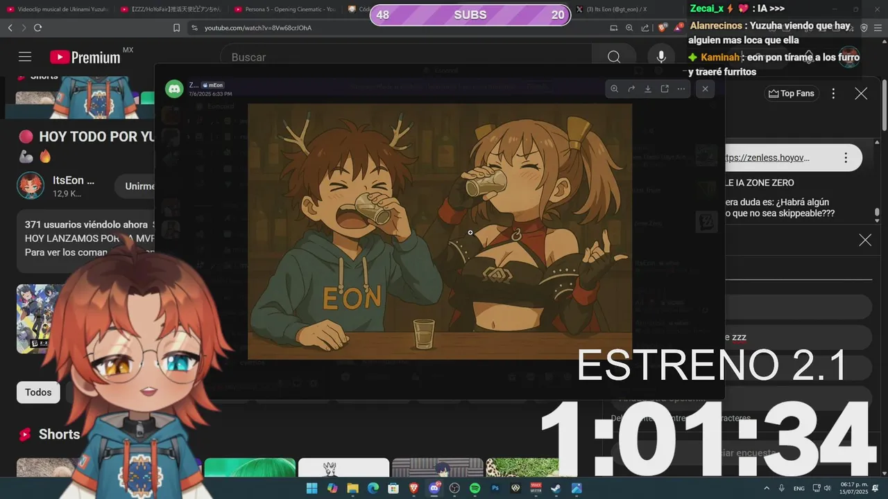Open the more options menu in image viewer
The image size is (888, 499).
[681, 89]
